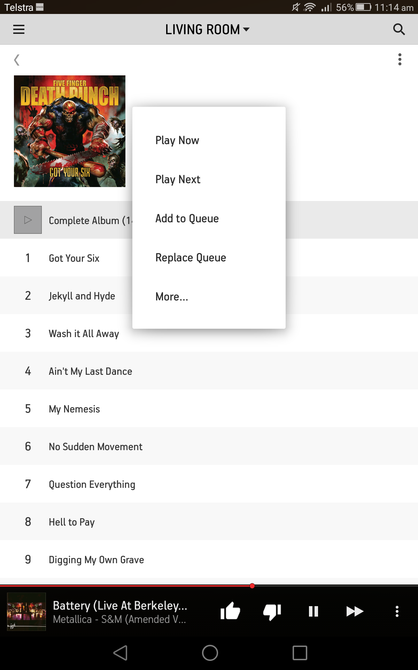Screen dimensions: 418x670
Task: Click the Complete Album play icon
Action: pyautogui.click(x=28, y=220)
